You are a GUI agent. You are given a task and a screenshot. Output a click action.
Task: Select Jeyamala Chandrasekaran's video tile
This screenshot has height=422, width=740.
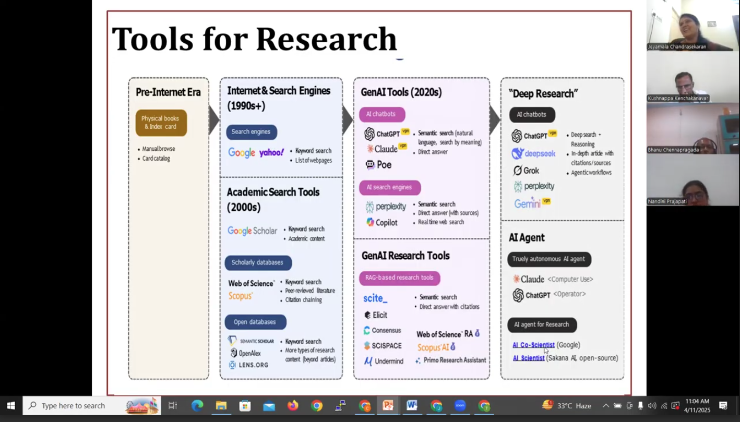coord(693,25)
